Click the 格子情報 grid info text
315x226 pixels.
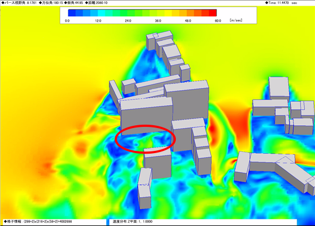pos(38,222)
